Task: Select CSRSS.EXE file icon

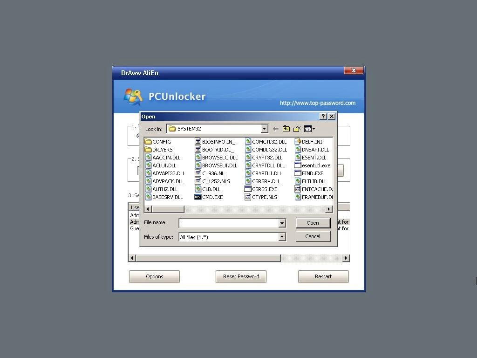Action: tap(248, 189)
